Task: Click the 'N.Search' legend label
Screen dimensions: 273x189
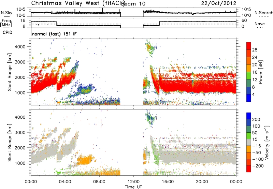Action: [x=263, y=13]
